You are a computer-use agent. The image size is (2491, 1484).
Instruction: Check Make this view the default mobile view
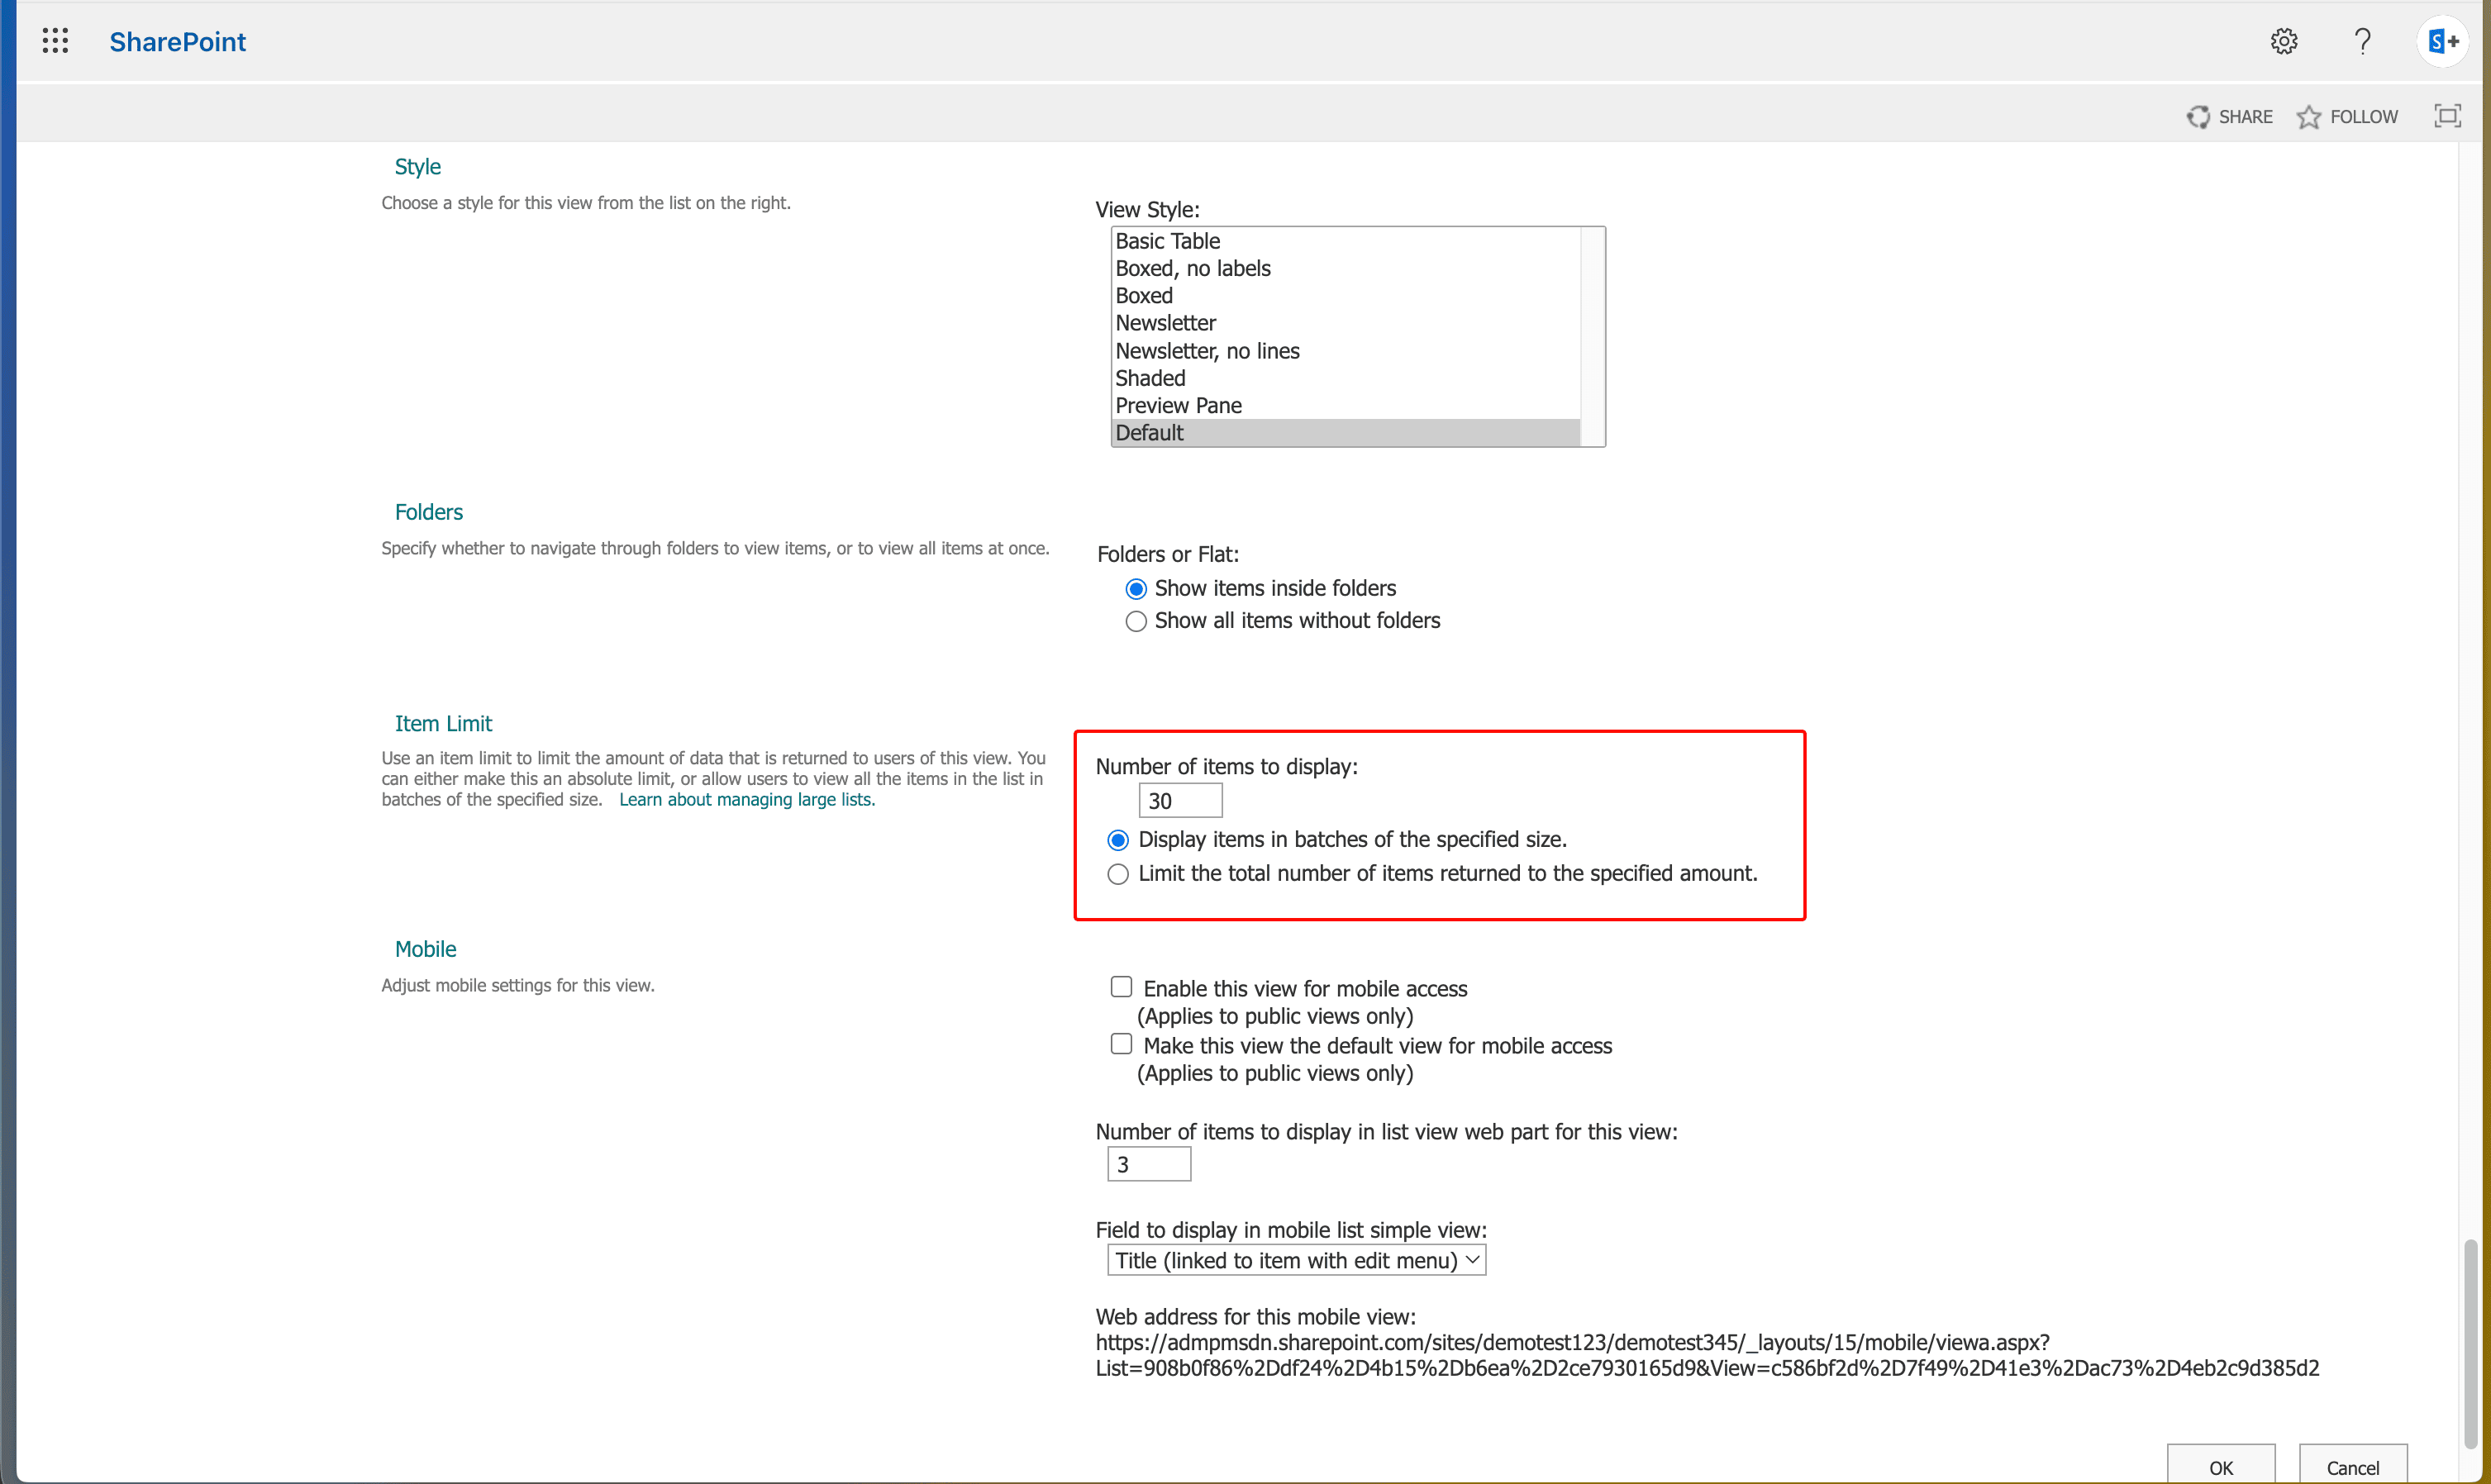pos(1120,1043)
